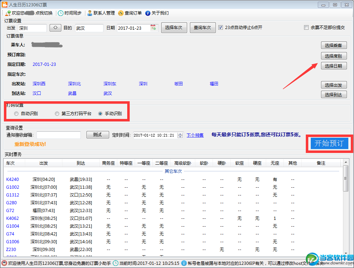The height and width of the screenshot is (268, 354).
Task: Select train K4062 in list
Action: tap(12, 218)
